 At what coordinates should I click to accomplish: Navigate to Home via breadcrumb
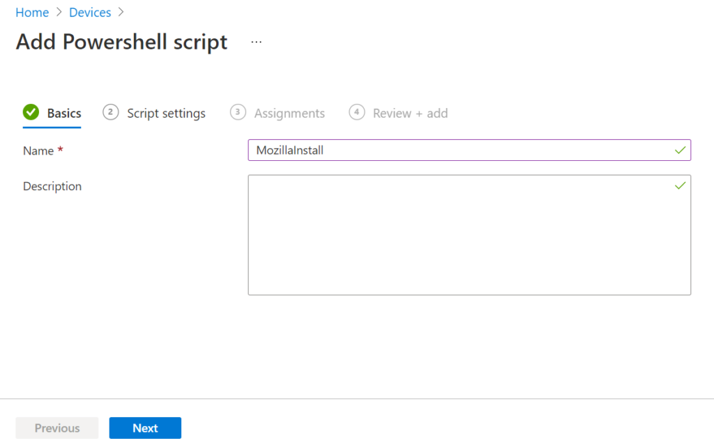[32, 12]
